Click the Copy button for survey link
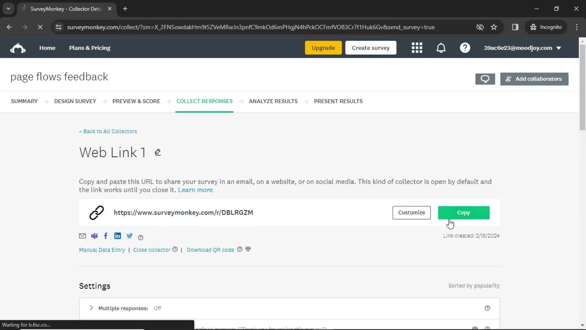The width and height of the screenshot is (586, 330). (x=464, y=213)
